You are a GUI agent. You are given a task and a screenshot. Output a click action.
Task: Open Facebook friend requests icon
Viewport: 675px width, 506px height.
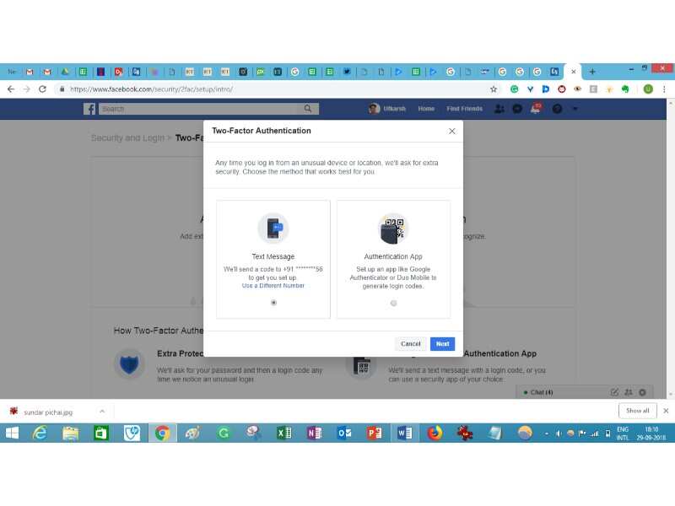point(499,109)
